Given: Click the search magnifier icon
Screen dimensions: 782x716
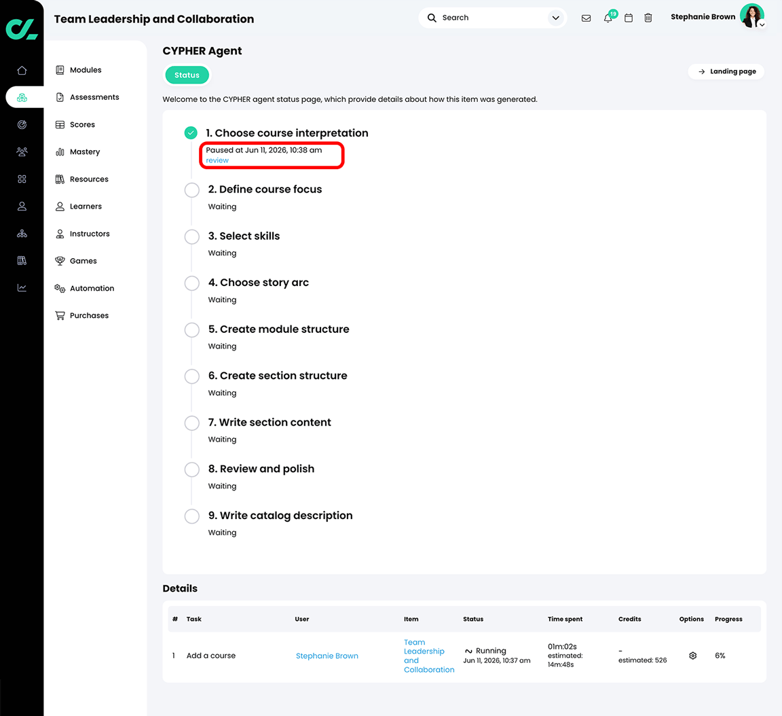Looking at the screenshot, I should [x=432, y=18].
